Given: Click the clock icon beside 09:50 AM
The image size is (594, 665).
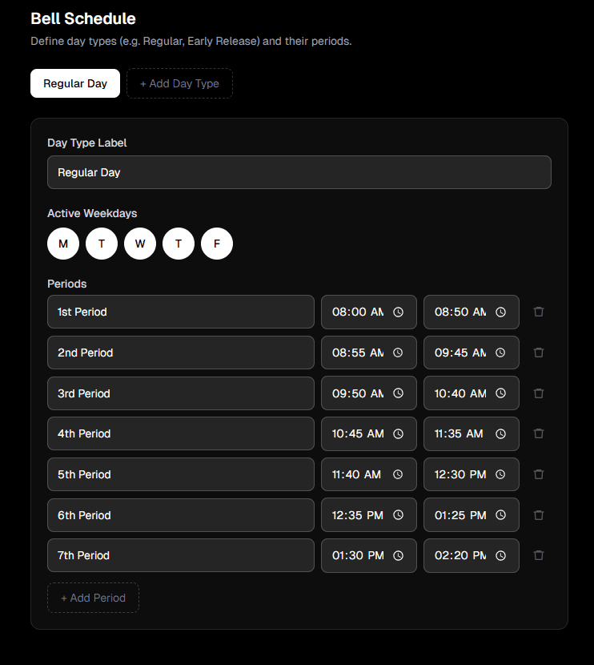Looking at the screenshot, I should click(x=398, y=393).
